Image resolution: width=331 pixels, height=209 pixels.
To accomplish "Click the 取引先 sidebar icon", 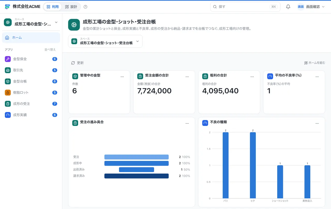I will [8, 70].
